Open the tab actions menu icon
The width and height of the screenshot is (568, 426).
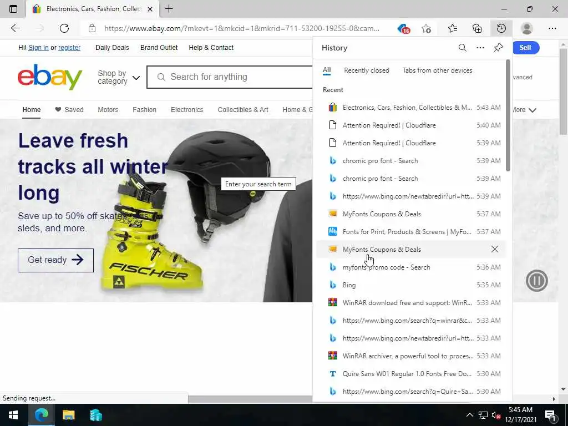13,9
